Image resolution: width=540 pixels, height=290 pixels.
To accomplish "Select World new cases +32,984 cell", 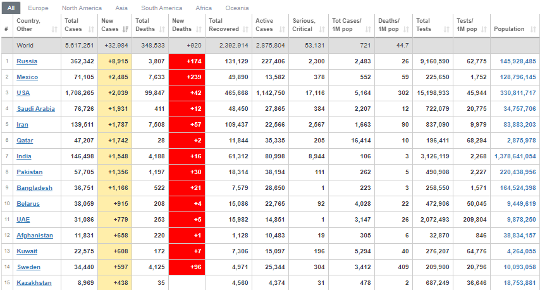I will (x=114, y=46).
